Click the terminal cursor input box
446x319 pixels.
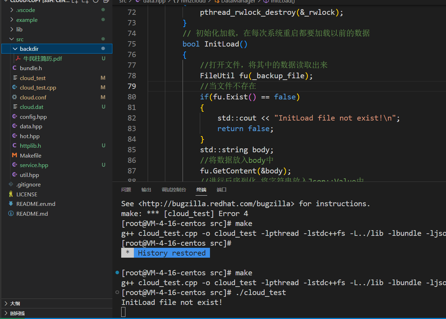click(123, 312)
